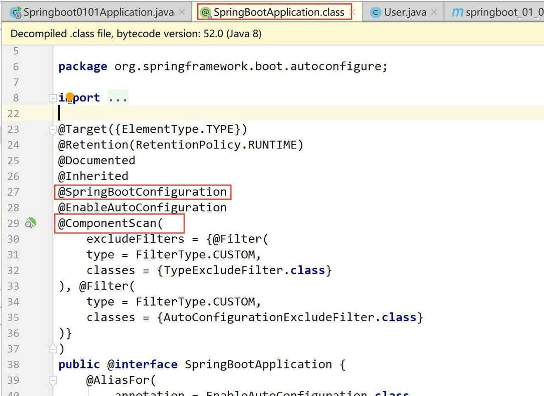This screenshot has width=544, height=396.
Task: Collapse fold marker at line 37 closing parenthesis
Action: 52,349
